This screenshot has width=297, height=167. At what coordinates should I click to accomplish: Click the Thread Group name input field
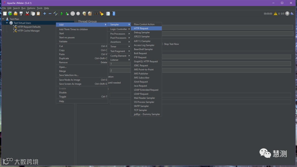click(x=227, y=27)
